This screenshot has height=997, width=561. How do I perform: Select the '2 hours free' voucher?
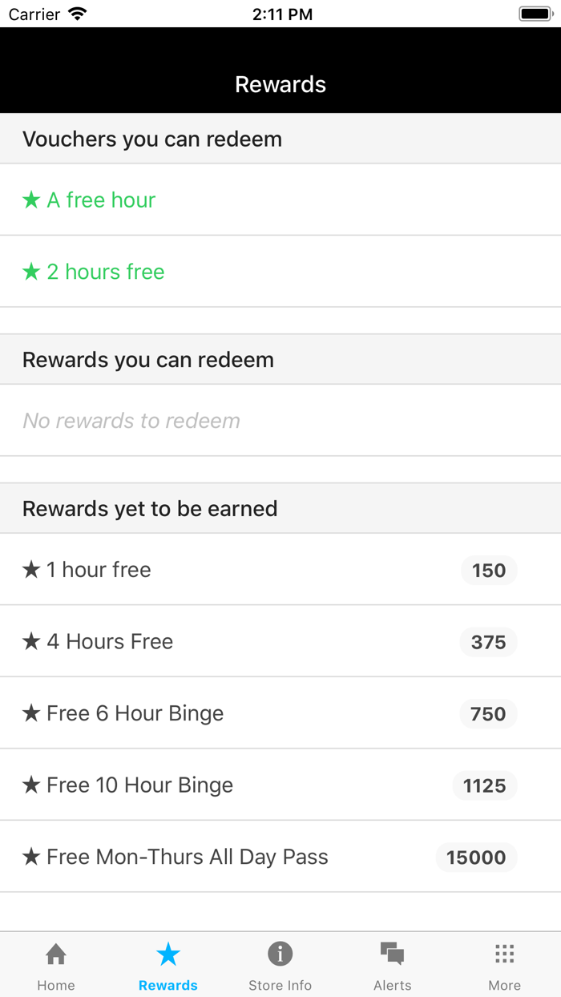(105, 272)
